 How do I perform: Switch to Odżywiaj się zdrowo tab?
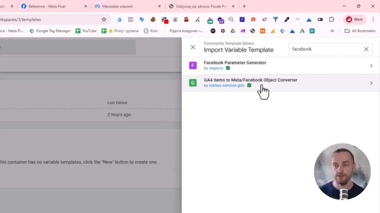pyautogui.click(x=201, y=6)
